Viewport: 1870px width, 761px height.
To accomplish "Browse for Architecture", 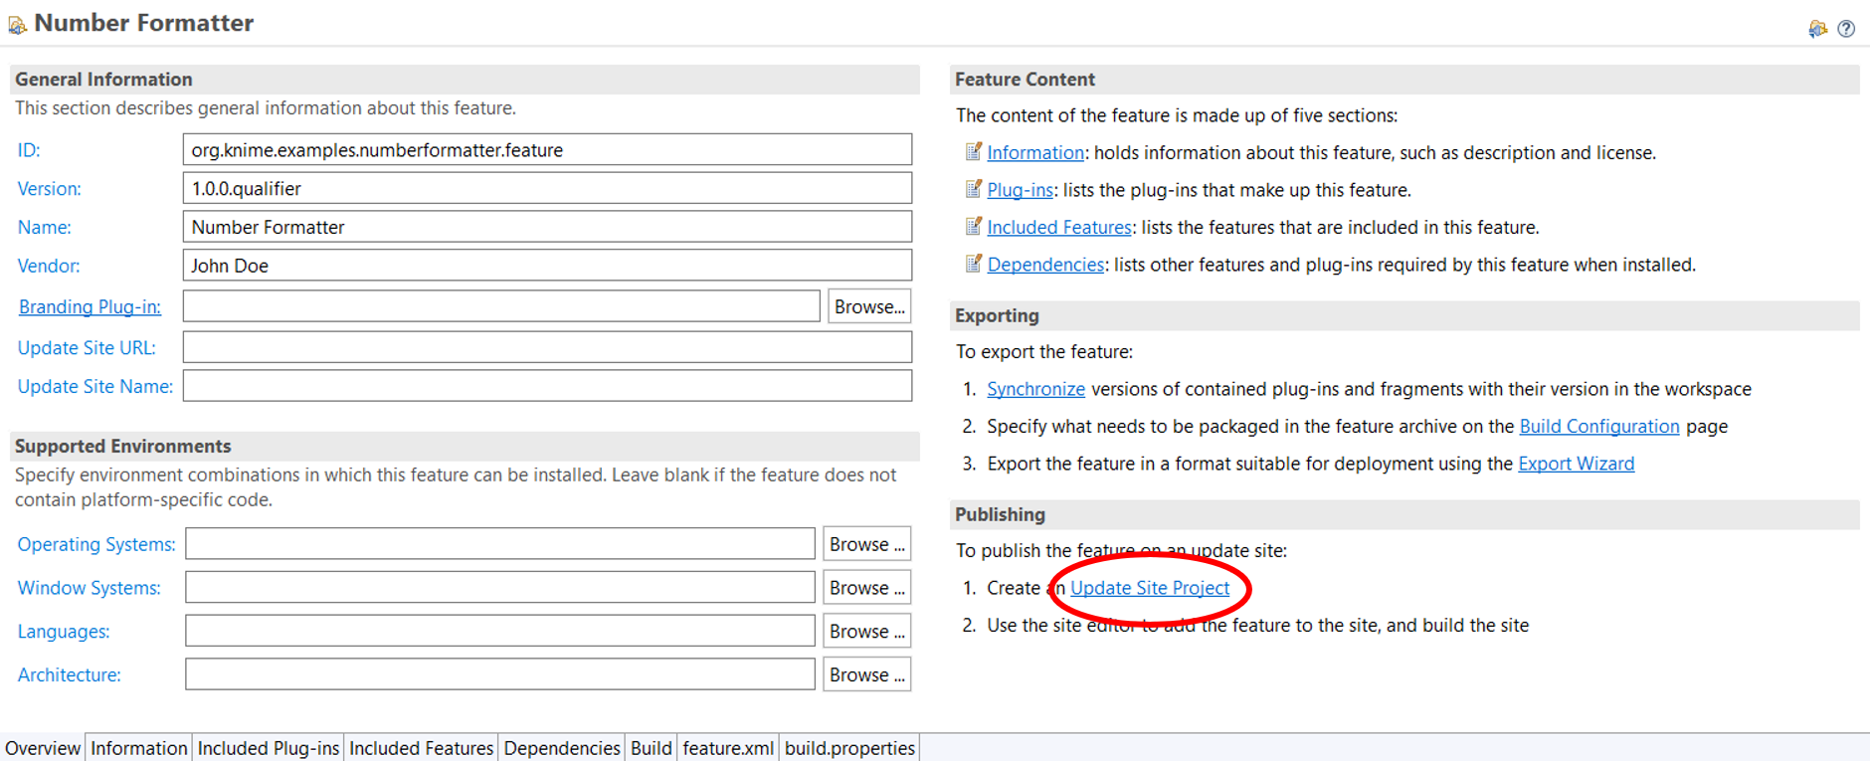I will click(x=867, y=674).
